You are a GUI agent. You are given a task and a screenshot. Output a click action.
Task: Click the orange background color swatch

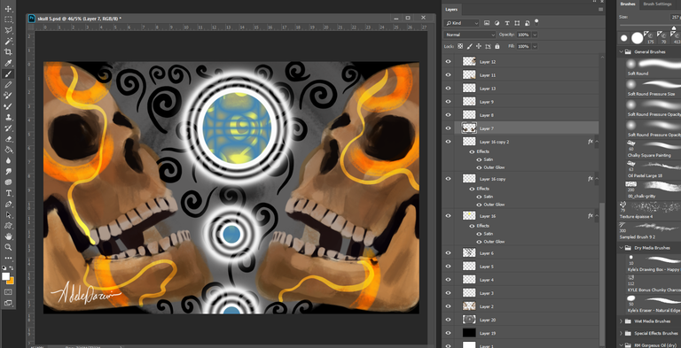coord(11,281)
